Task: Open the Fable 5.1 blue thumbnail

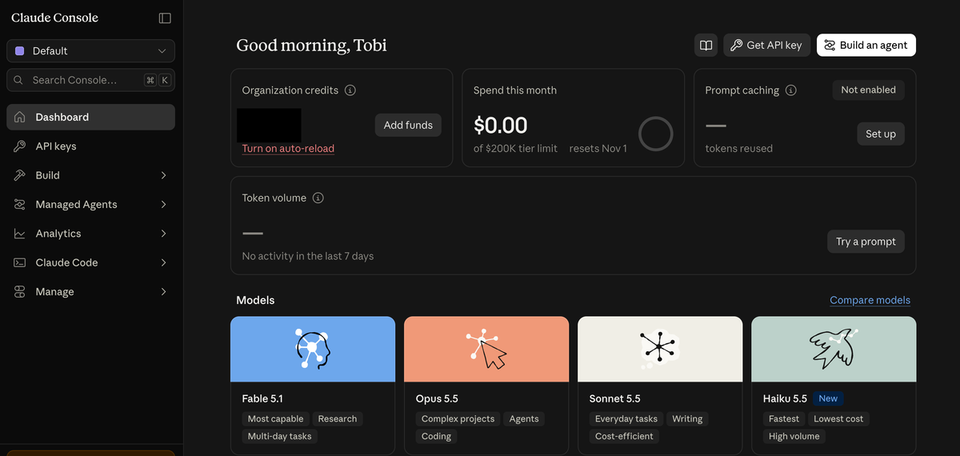Action: pyautogui.click(x=313, y=350)
